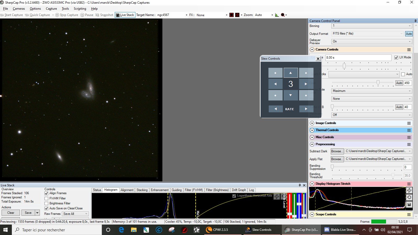Click auto-stretch lightning icon in Display Histogram

tap(409, 190)
